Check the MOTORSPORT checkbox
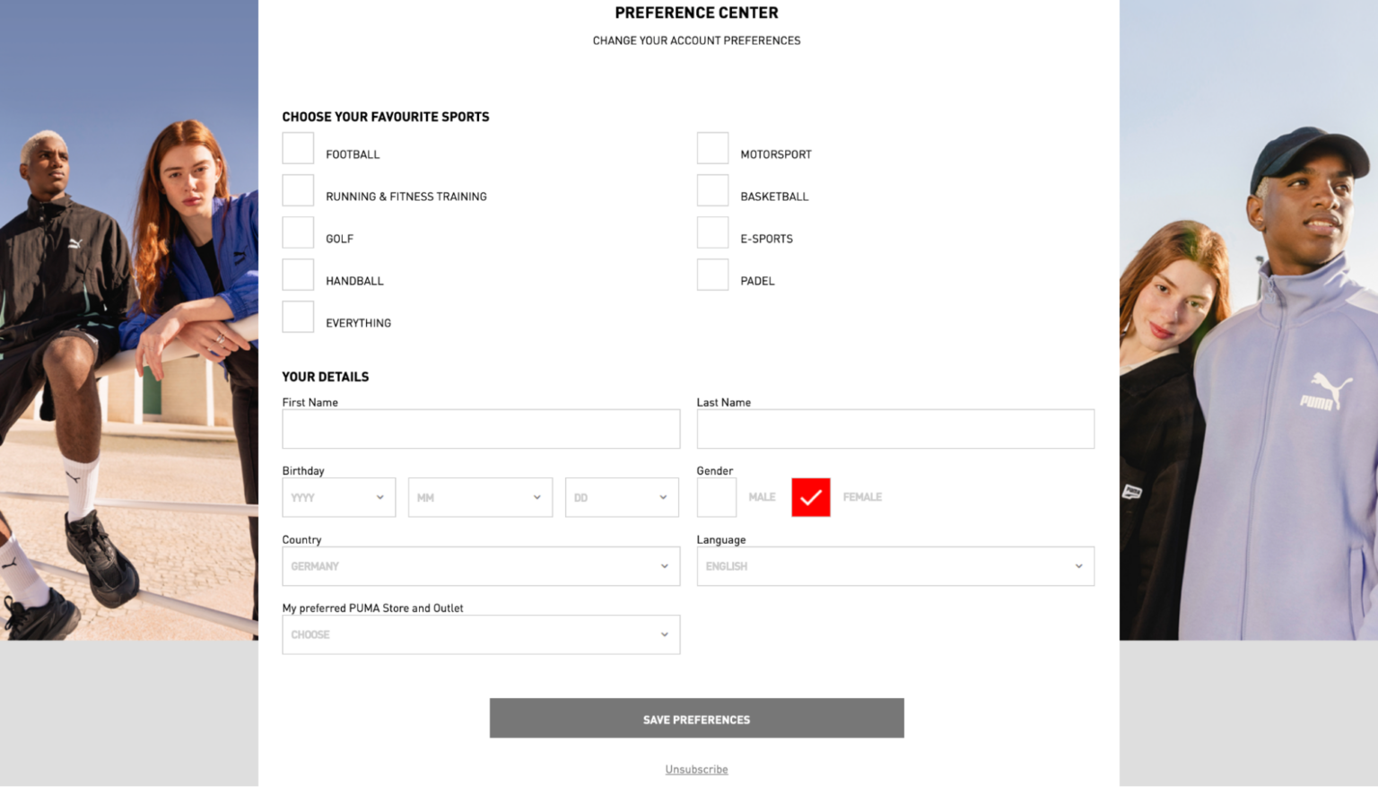This screenshot has width=1378, height=787. coord(712,148)
